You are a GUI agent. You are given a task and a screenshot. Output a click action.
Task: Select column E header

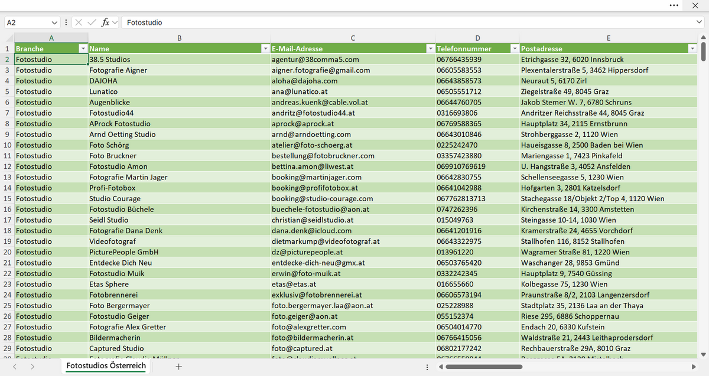(x=609, y=38)
